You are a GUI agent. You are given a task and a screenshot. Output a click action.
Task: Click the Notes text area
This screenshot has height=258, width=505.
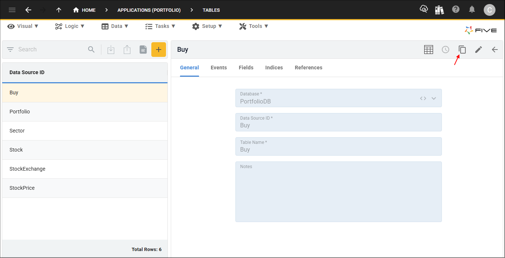click(339, 192)
